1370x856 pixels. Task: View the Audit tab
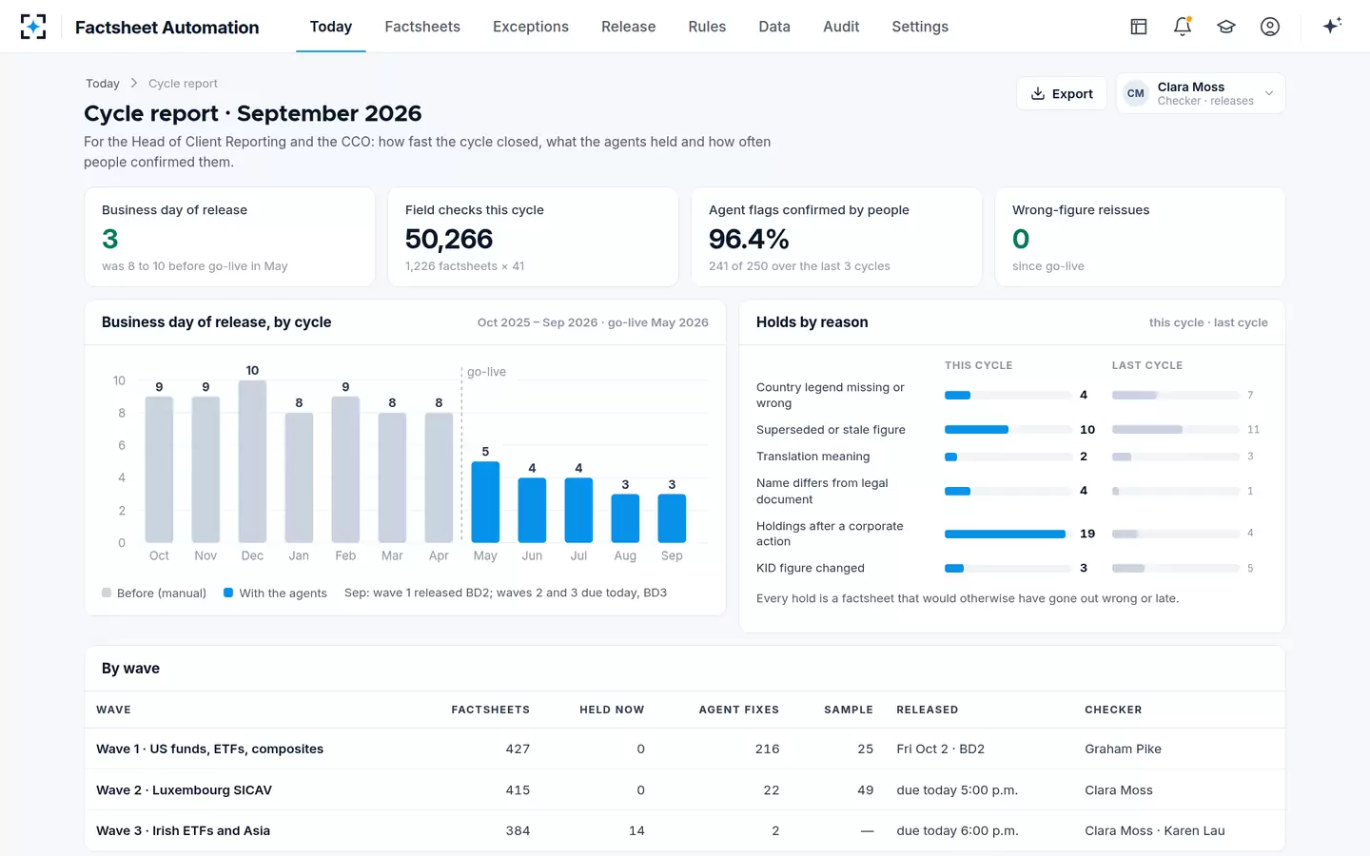tap(841, 27)
